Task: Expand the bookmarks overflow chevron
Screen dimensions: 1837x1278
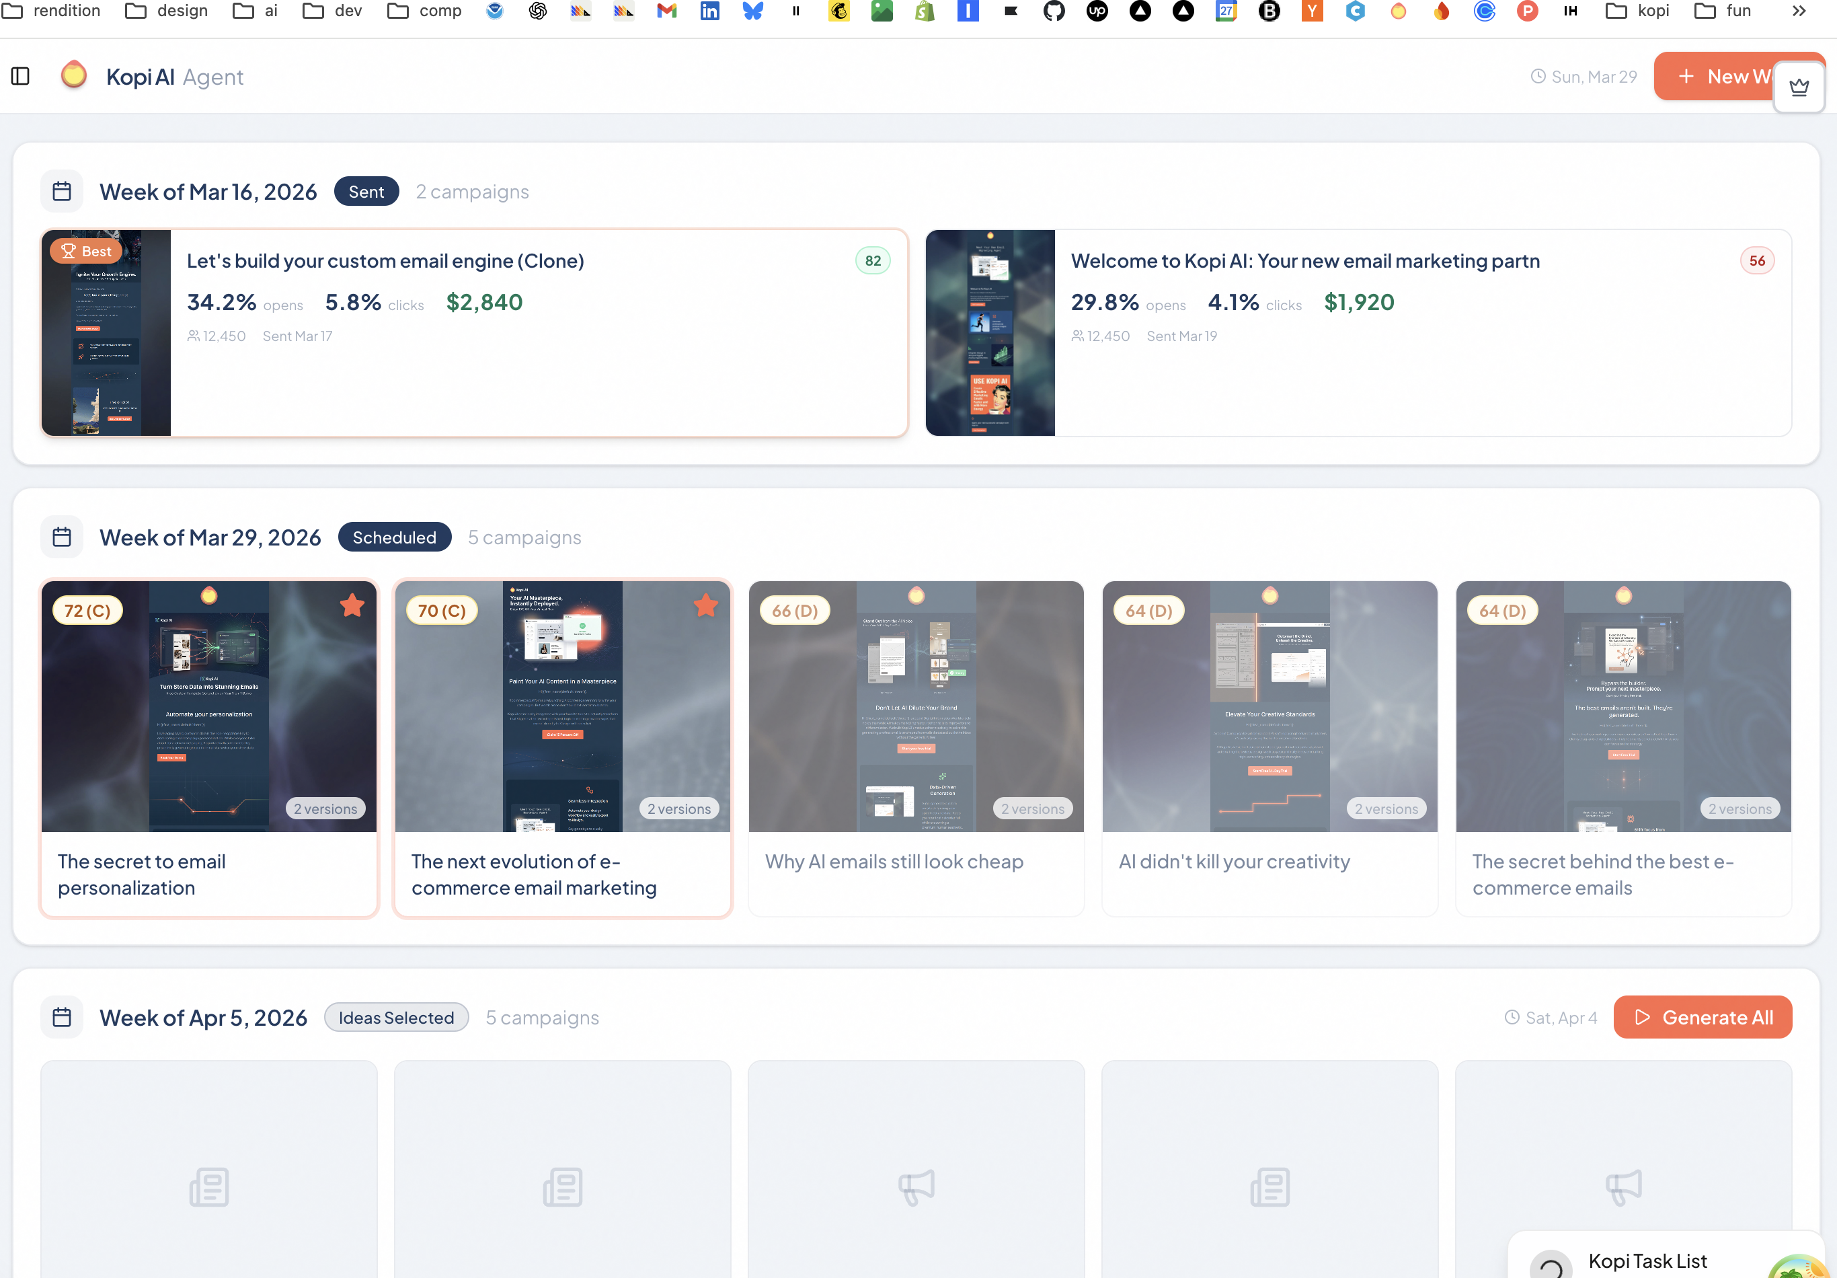Action: [x=1799, y=10]
